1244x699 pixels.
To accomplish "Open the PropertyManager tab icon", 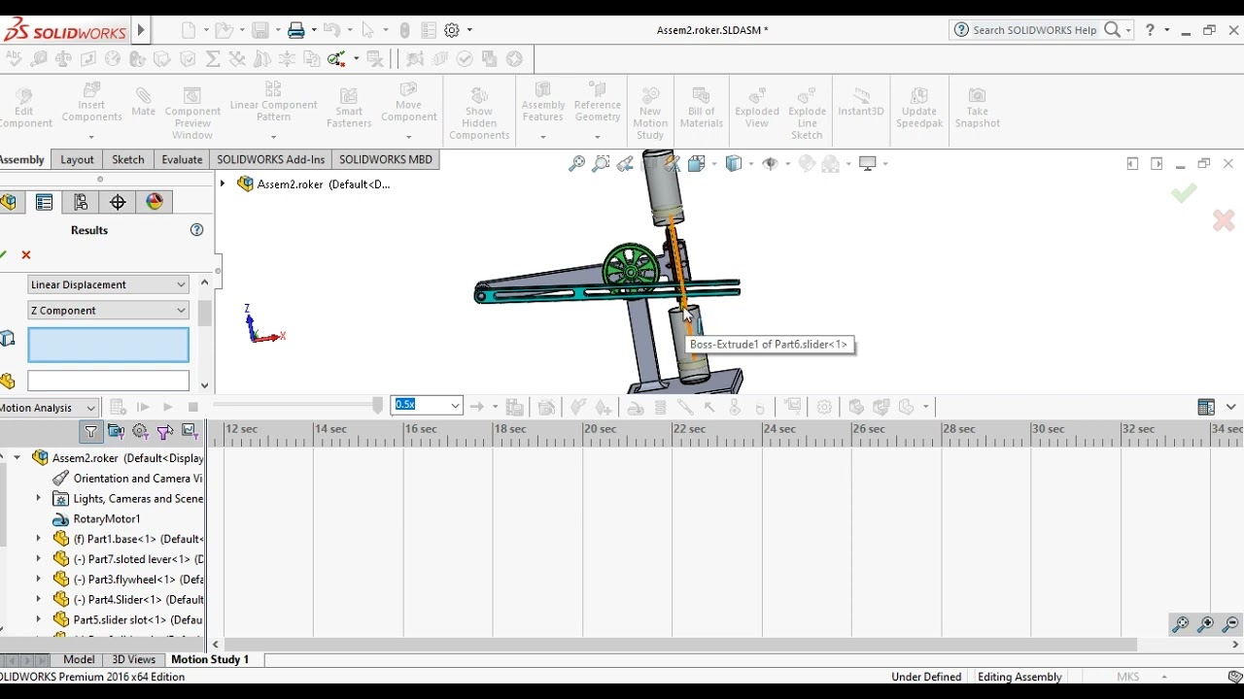I will point(44,202).
